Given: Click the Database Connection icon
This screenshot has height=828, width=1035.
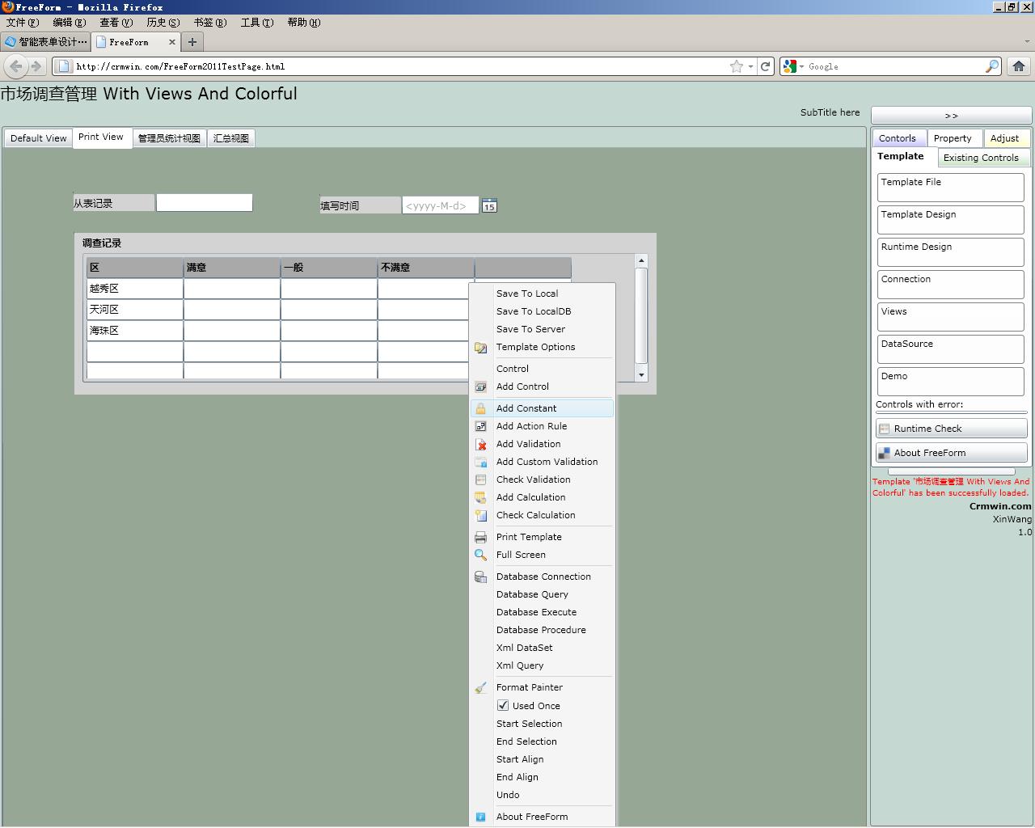Looking at the screenshot, I should [480, 577].
